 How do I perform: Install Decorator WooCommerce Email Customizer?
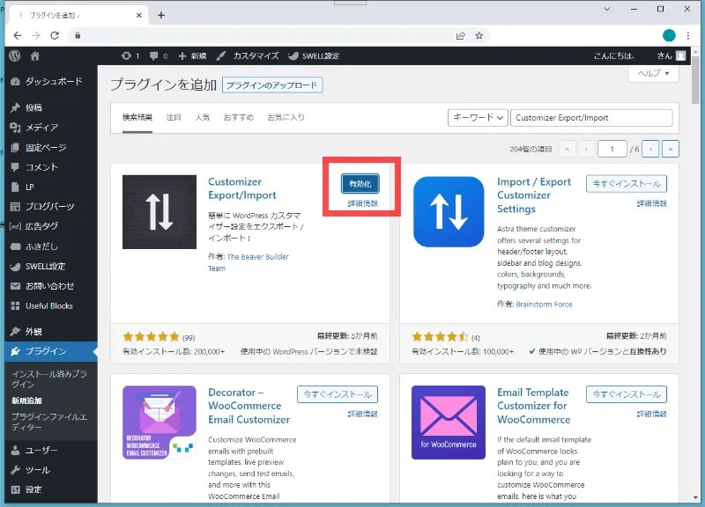pyautogui.click(x=338, y=394)
